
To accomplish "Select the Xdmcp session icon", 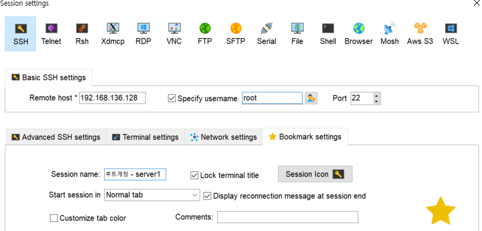I will (x=113, y=34).
